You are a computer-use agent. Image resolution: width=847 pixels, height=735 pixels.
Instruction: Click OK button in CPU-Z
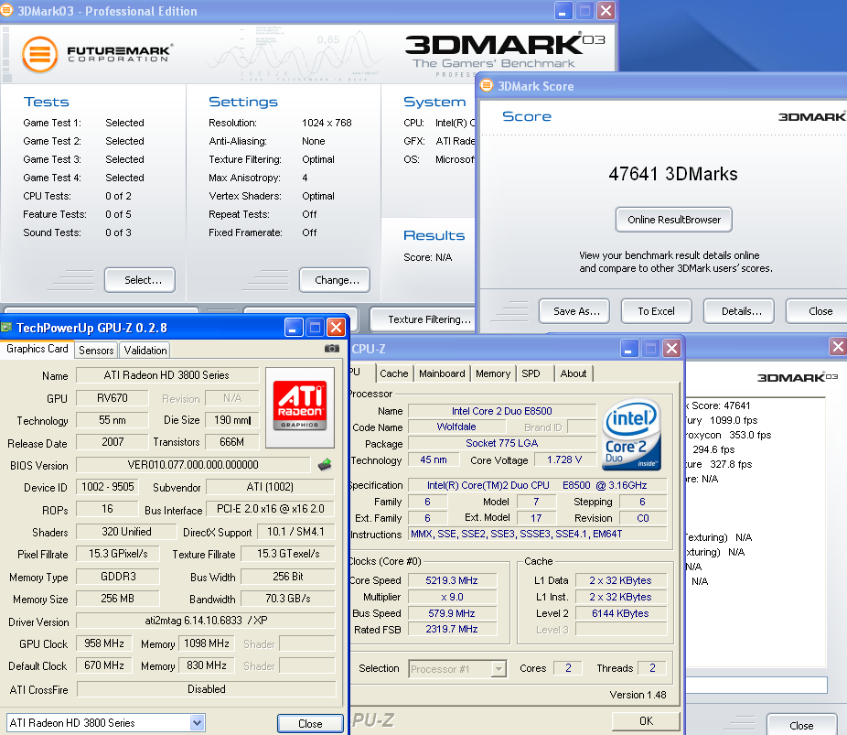(x=646, y=721)
